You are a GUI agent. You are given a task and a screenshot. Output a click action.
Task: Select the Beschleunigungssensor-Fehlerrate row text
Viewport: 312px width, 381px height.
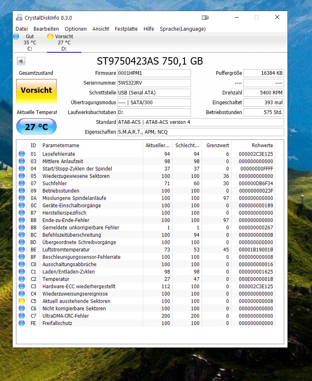[81, 257]
